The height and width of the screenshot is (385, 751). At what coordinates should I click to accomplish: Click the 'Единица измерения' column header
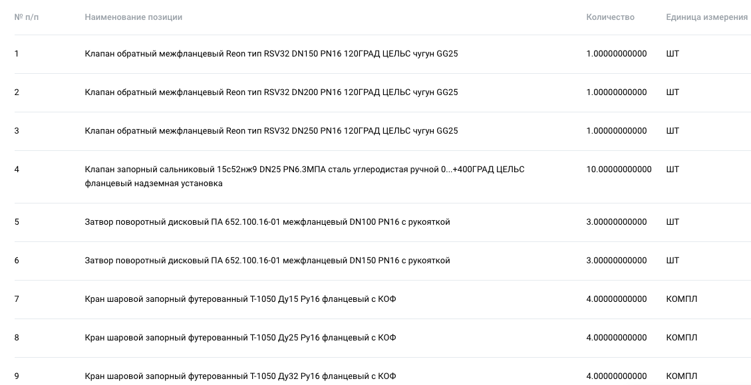[x=706, y=17]
